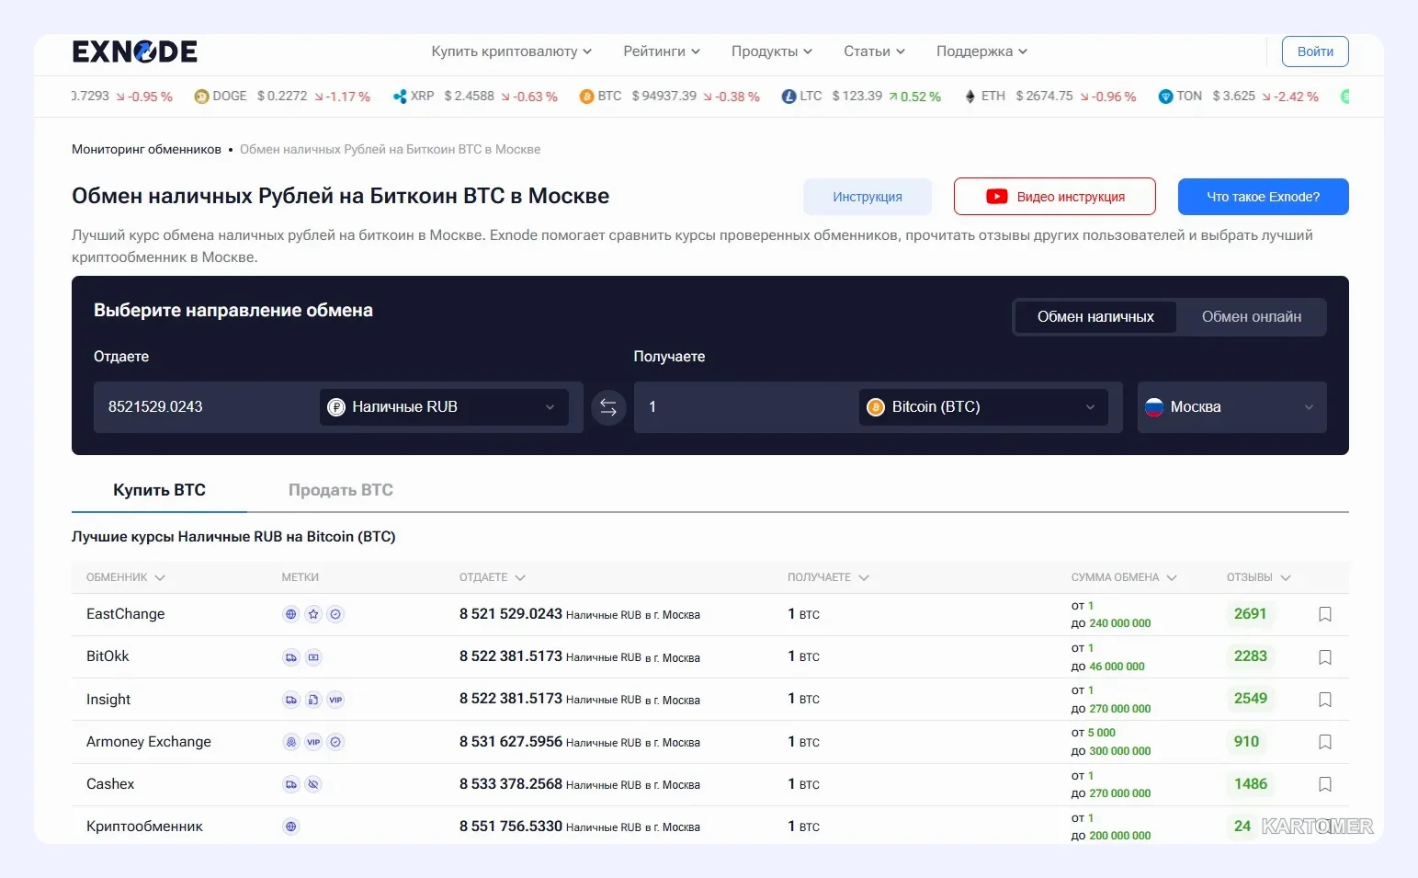Click the ETH coin icon in ticker
The width and height of the screenshot is (1418, 878).
point(970,97)
